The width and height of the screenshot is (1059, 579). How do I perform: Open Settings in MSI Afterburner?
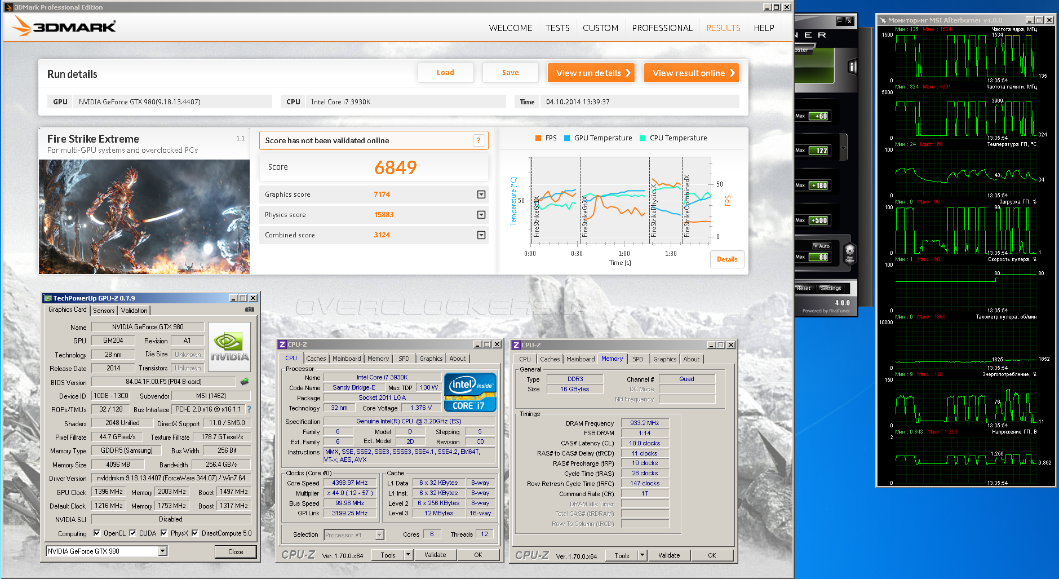[x=831, y=288]
